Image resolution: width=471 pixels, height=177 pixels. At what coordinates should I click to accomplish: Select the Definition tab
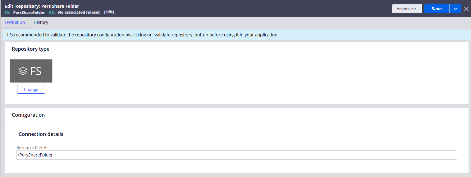(15, 22)
